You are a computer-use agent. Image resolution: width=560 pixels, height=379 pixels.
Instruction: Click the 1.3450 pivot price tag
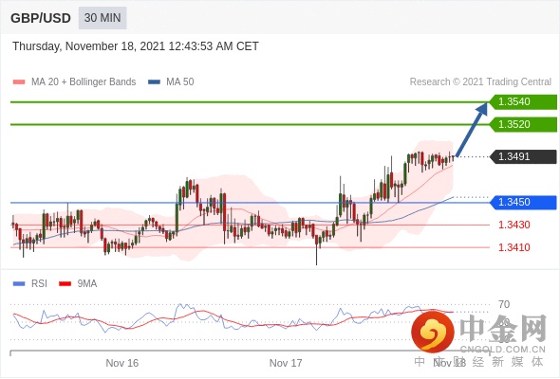523,202
